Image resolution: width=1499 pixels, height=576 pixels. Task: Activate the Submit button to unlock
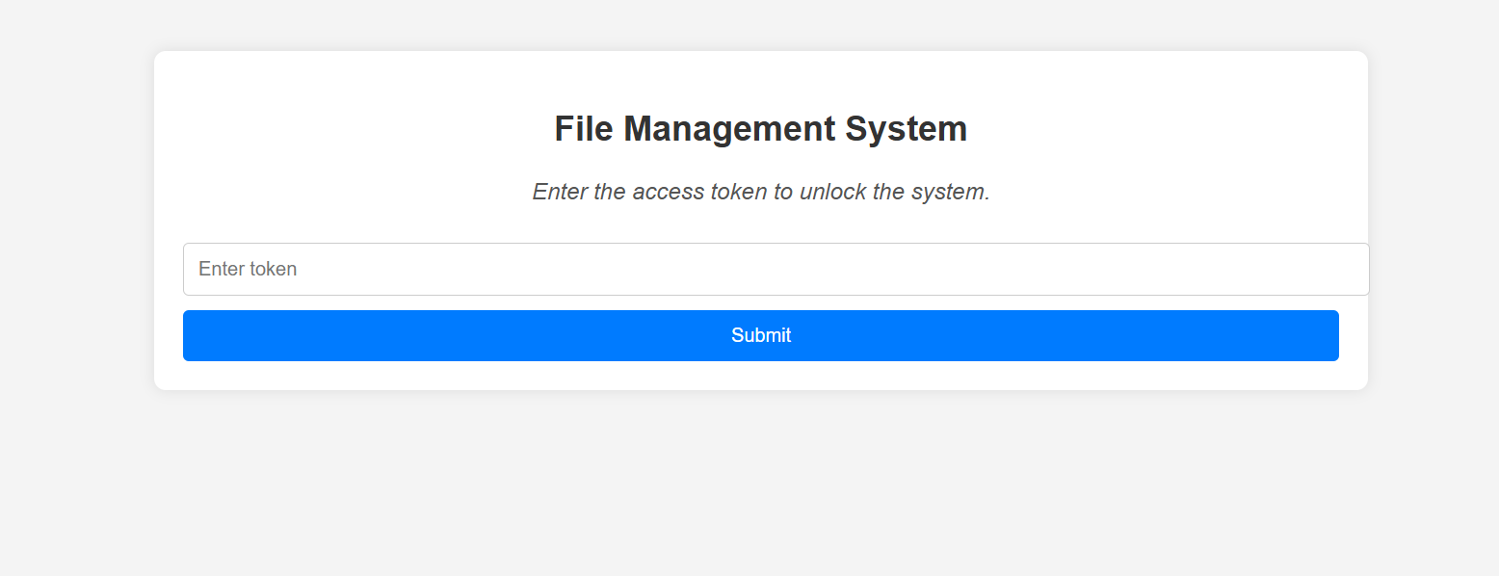760,335
